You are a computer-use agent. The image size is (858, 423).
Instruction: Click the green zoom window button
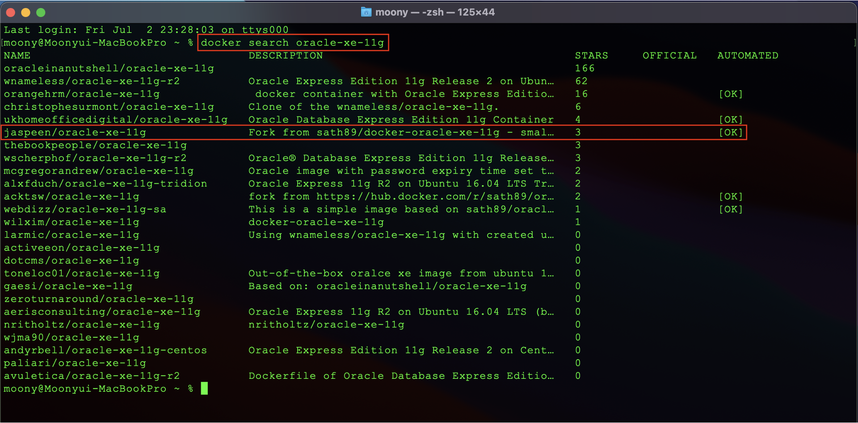point(41,12)
